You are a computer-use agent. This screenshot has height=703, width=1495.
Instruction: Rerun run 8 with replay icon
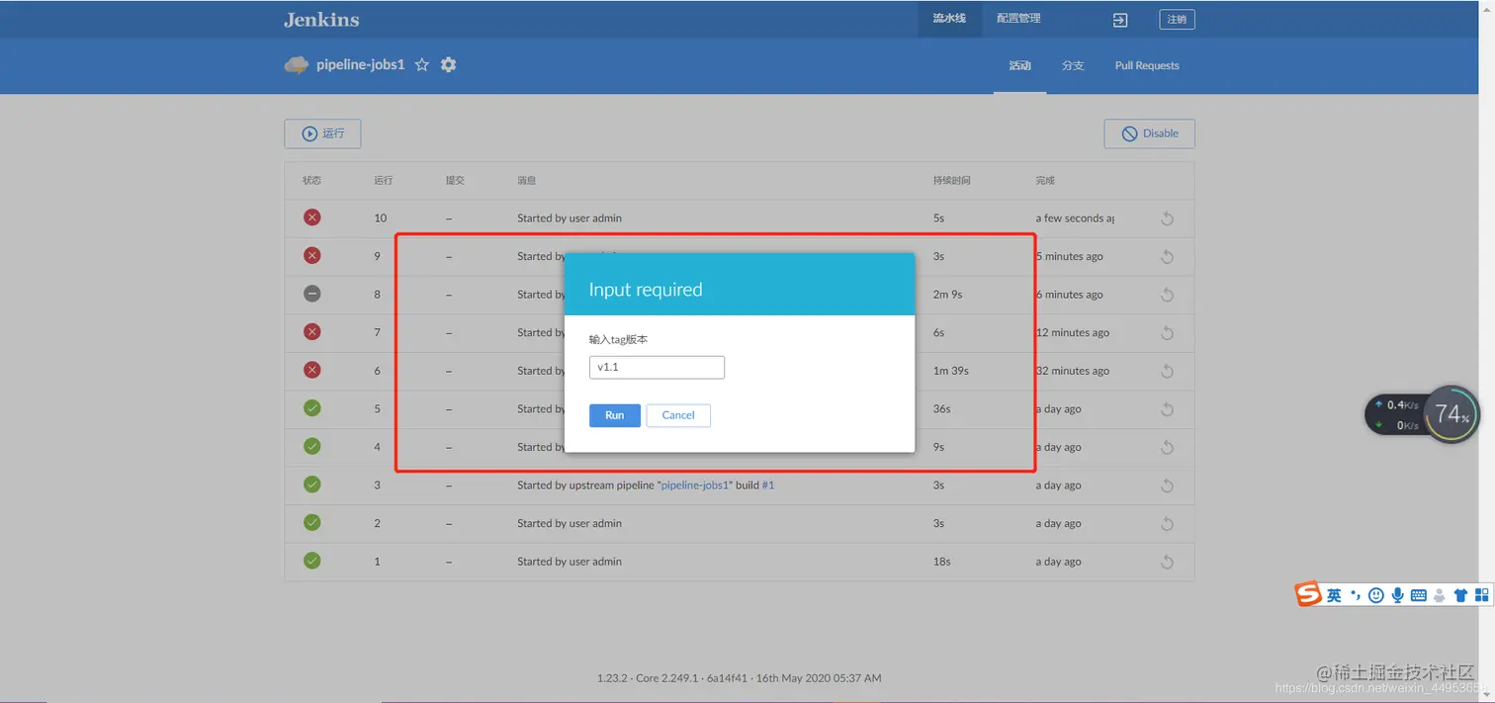[1167, 295]
